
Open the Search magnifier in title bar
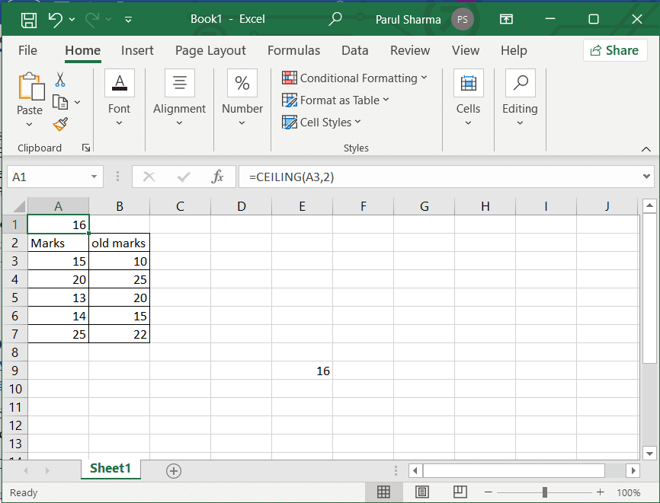coord(335,19)
